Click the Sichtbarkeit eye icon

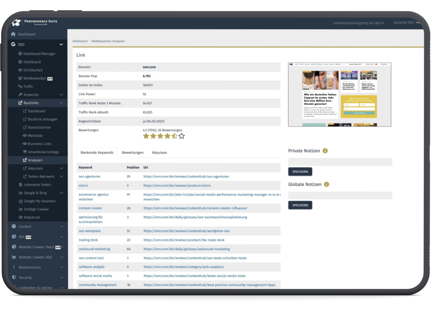20,70
